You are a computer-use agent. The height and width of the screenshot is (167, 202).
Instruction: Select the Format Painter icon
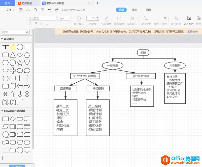tap(43, 10)
